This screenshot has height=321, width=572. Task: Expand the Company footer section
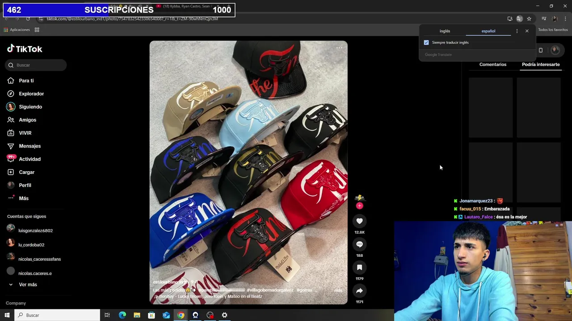coord(16,303)
